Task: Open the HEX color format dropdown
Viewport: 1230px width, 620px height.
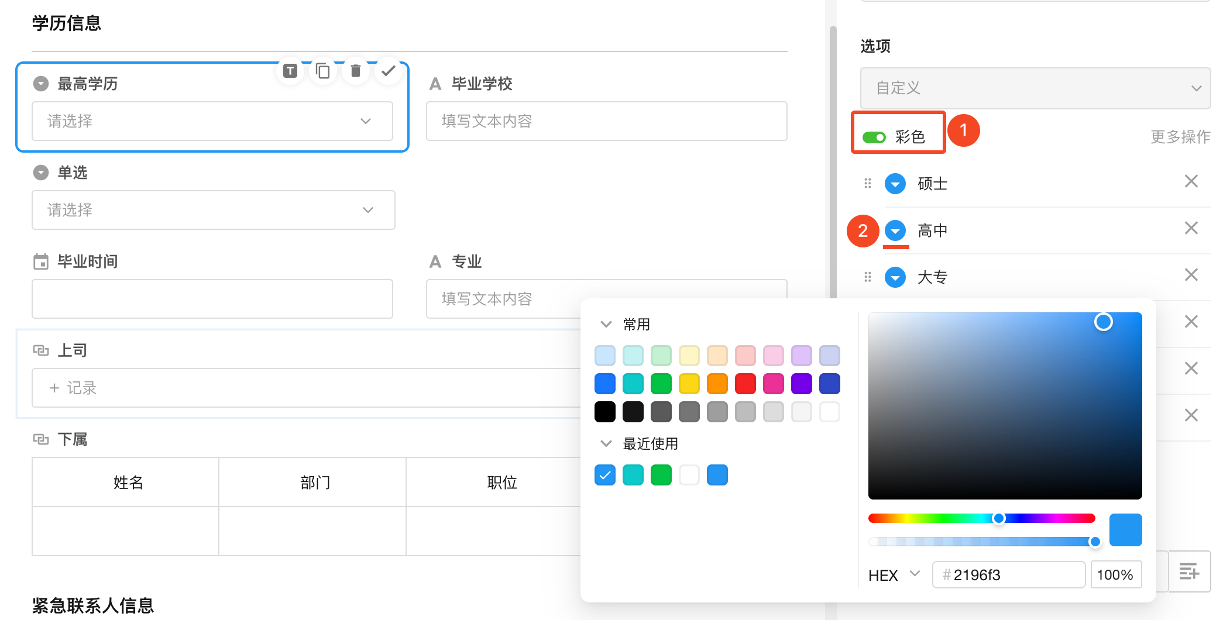Action: click(x=914, y=574)
